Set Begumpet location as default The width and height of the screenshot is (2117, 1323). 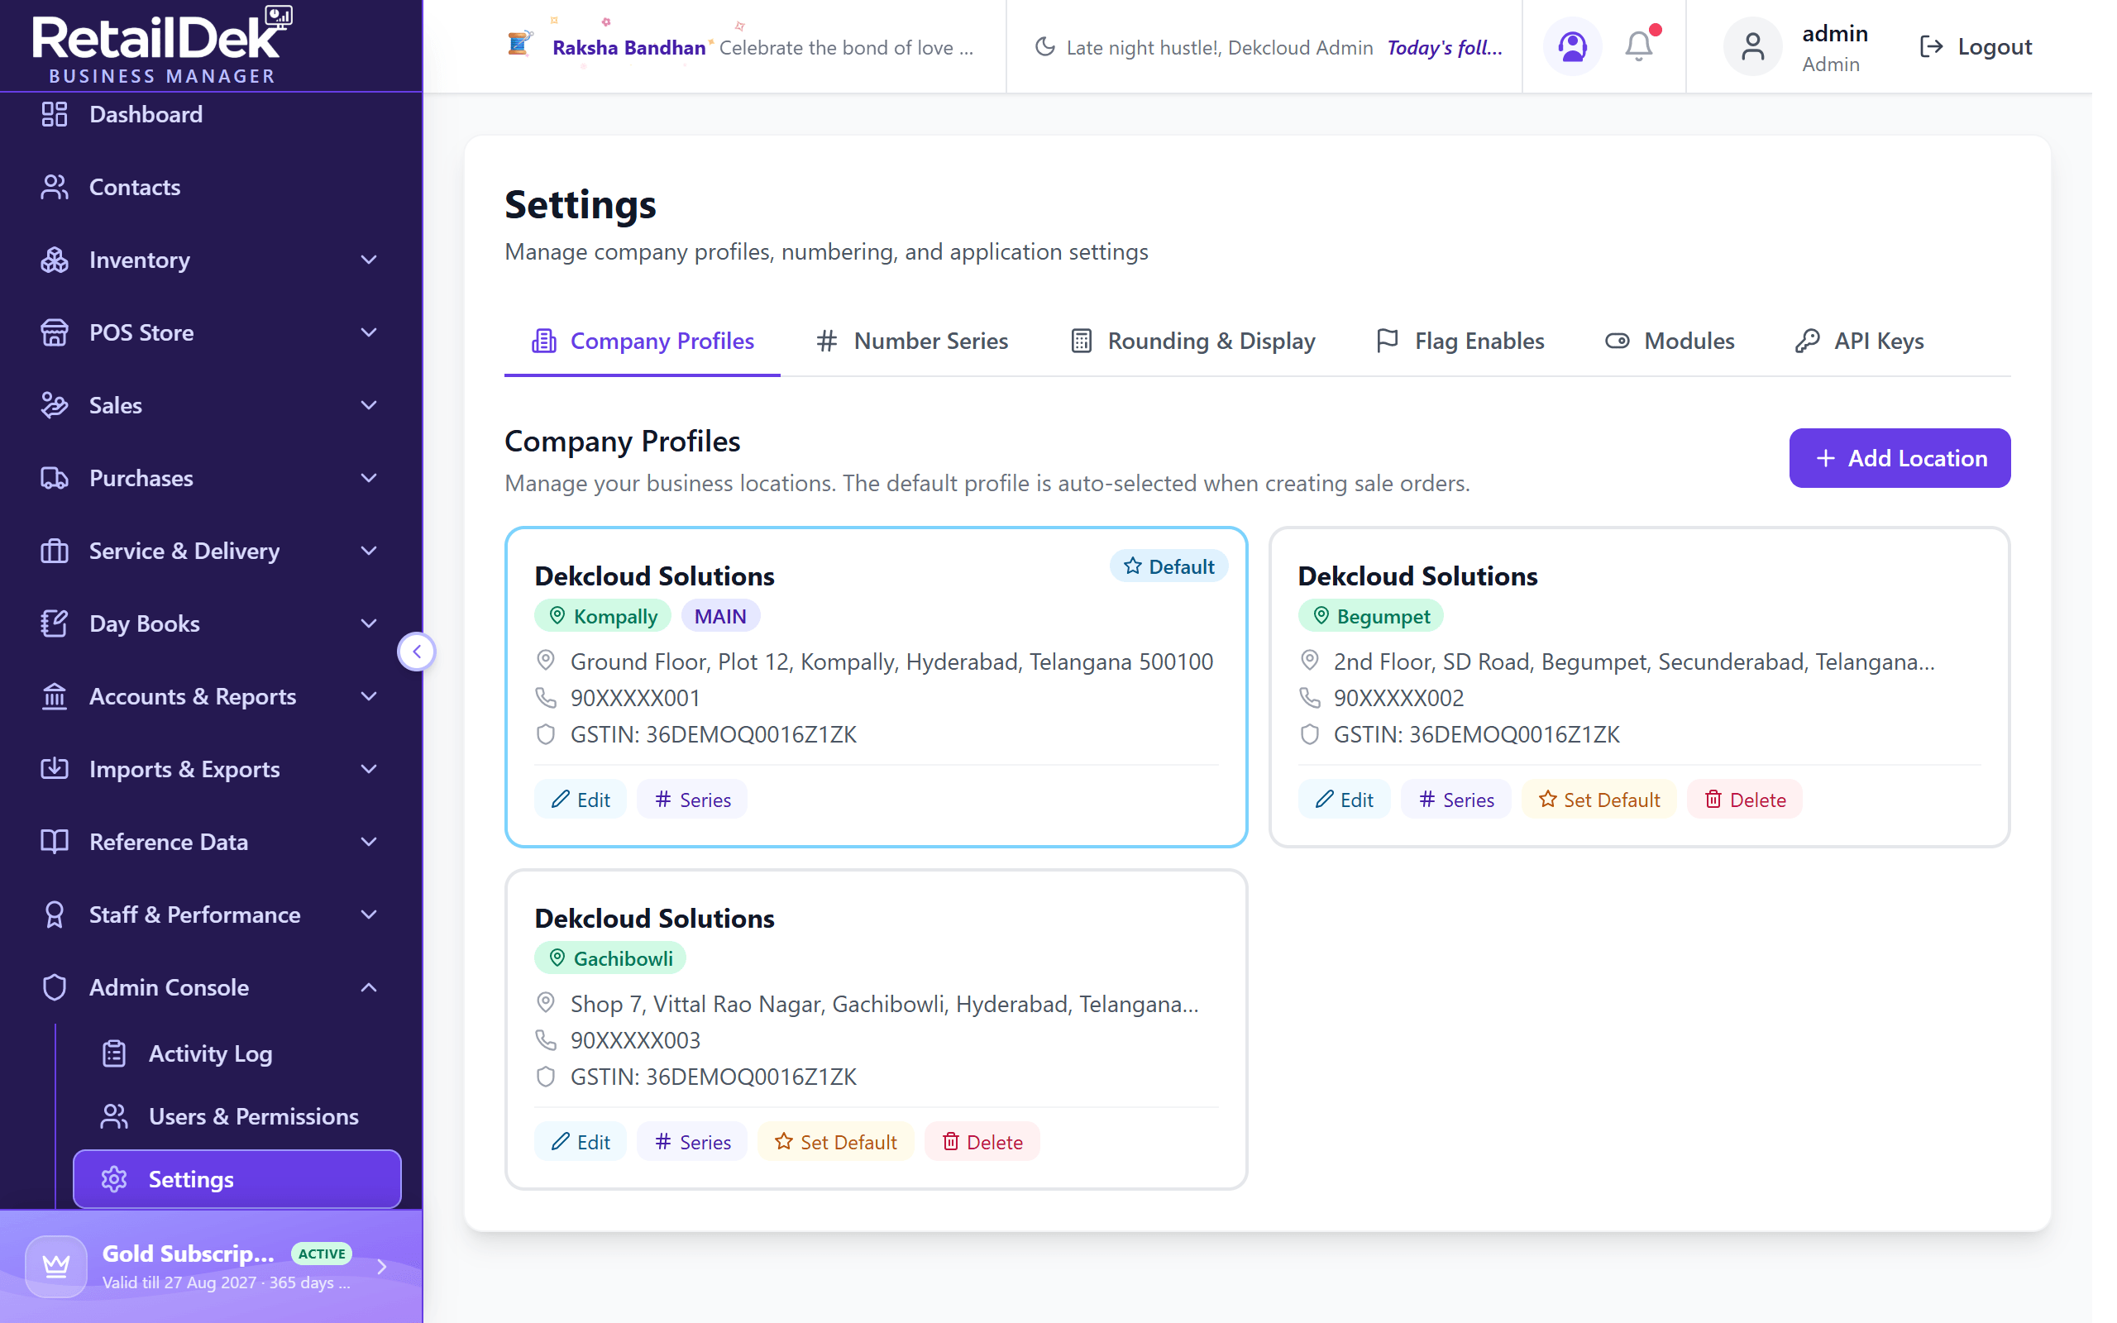click(x=1599, y=800)
